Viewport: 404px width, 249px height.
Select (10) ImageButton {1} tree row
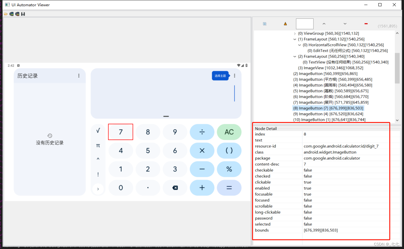point(329,119)
